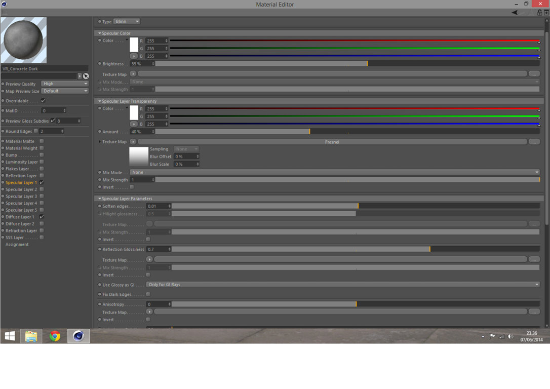This screenshot has height=389, width=550.
Task: Toggle the lock icon in the top-right corner
Action: pyautogui.click(x=540, y=13)
